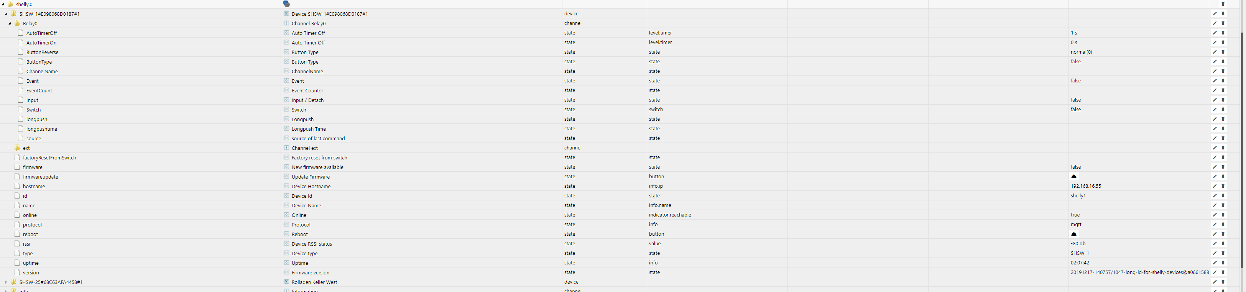Collapse the shelly.0 tree node

[3, 4]
